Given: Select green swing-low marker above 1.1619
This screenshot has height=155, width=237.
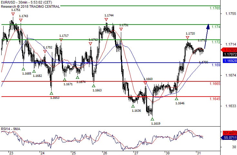Looking at the screenshot, I should click(152, 119).
